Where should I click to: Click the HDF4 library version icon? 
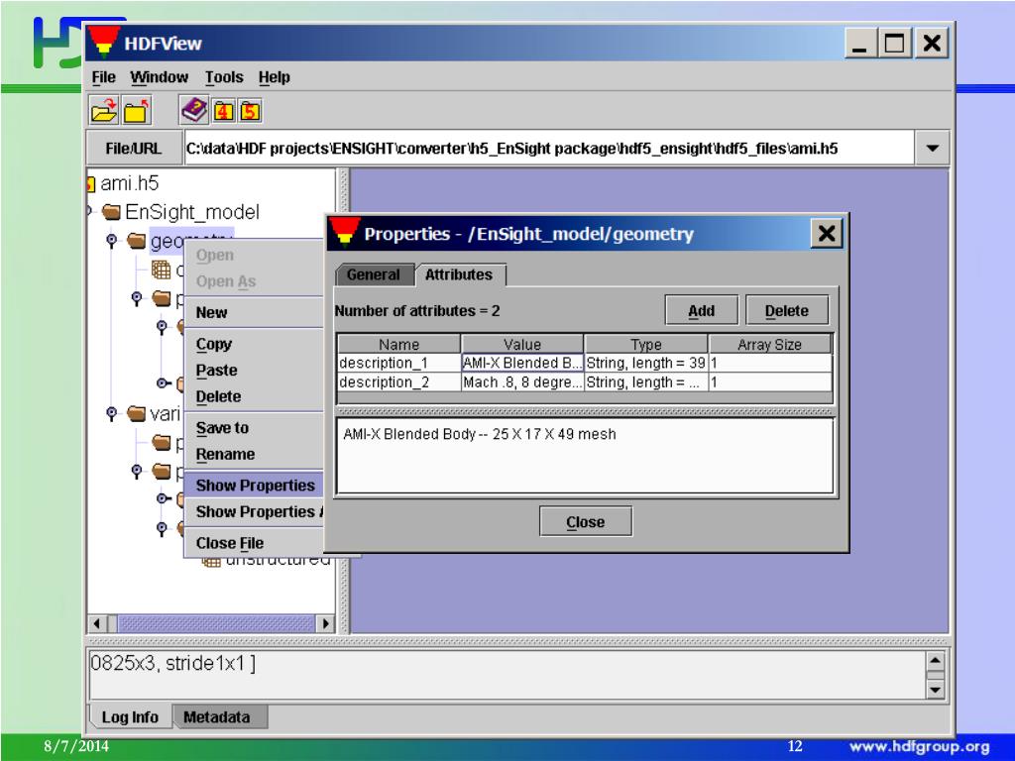coord(223,111)
